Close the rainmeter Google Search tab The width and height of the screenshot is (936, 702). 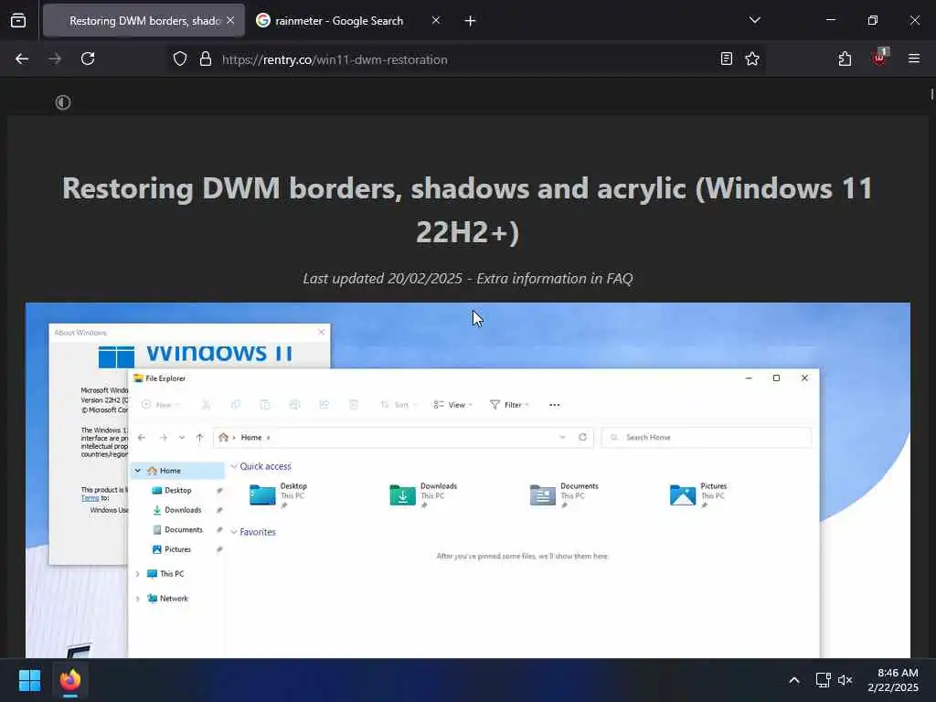click(436, 21)
